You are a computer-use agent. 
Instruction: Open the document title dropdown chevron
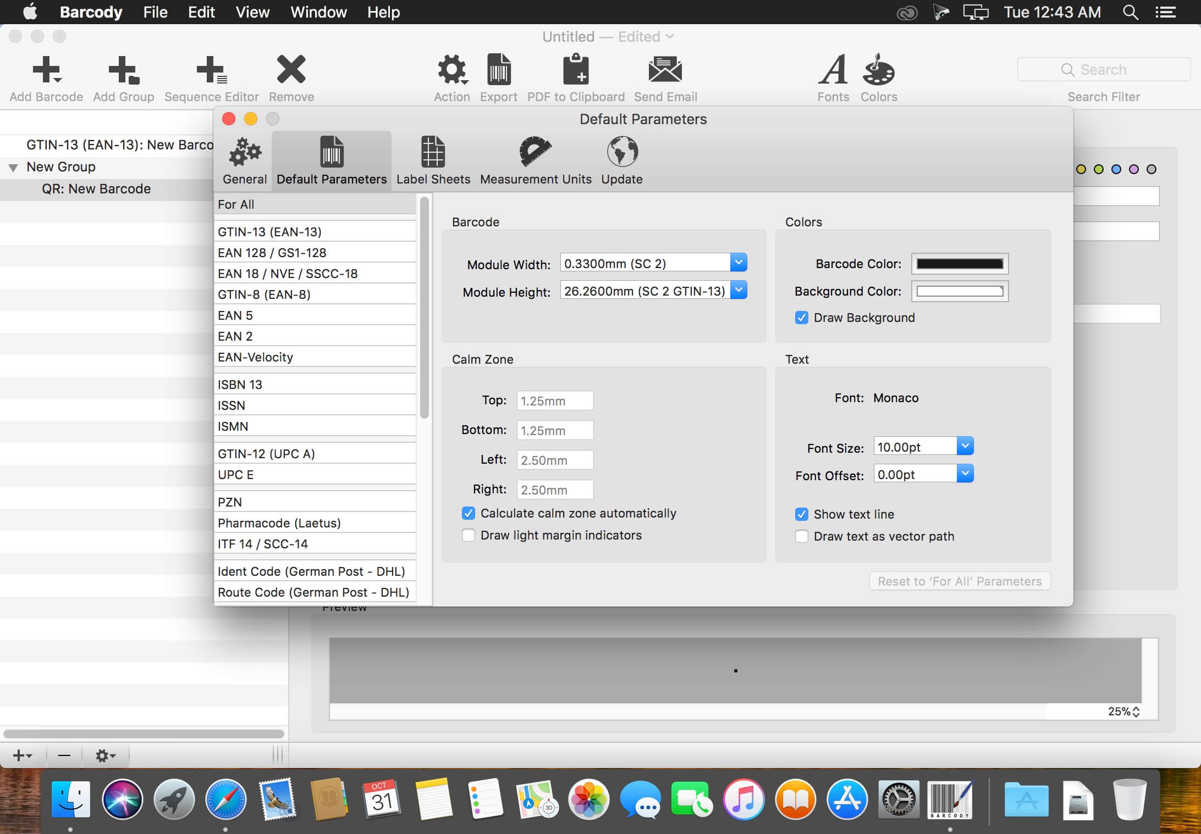tap(670, 36)
